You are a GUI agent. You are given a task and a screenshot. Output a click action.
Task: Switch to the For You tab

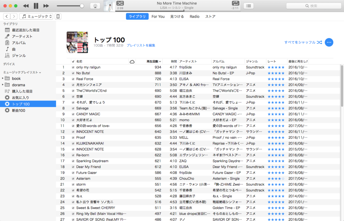tap(158, 16)
